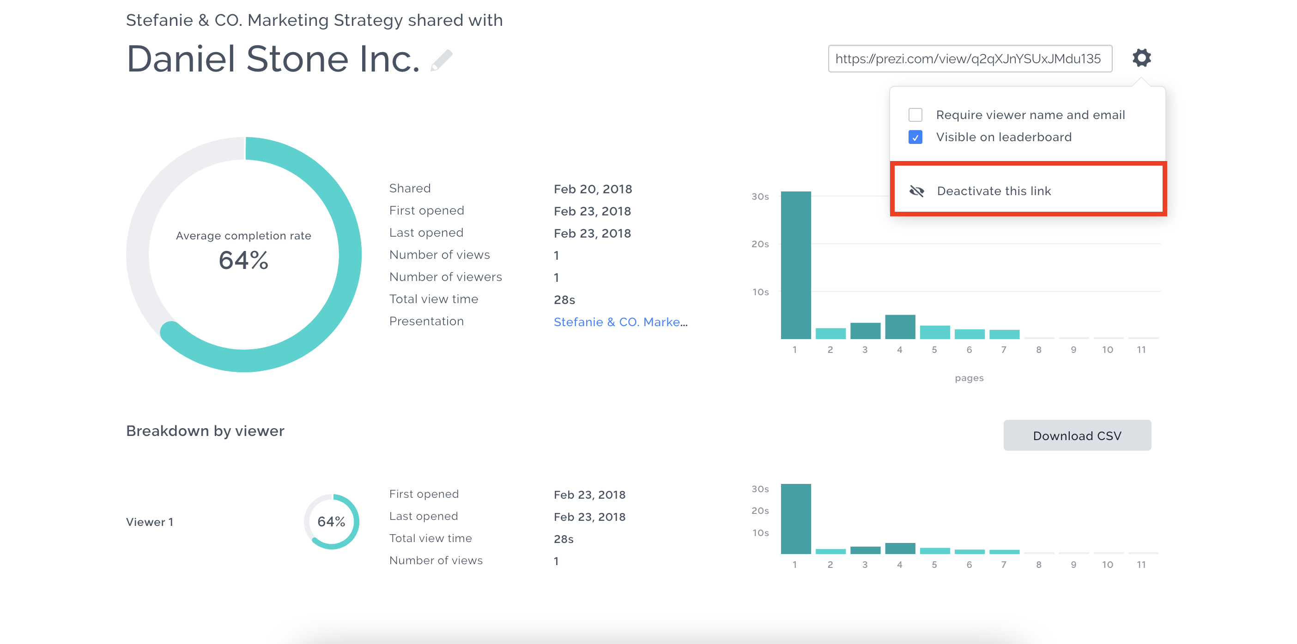Click the page 3 bar in top chart
Viewport: 1297px width, 644px height.
(x=865, y=331)
